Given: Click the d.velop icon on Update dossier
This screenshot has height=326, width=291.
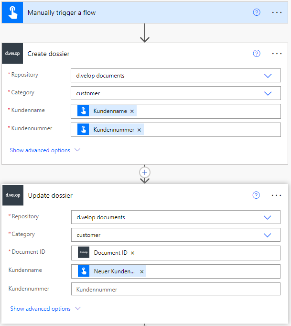Looking at the screenshot, I should 12,195.
